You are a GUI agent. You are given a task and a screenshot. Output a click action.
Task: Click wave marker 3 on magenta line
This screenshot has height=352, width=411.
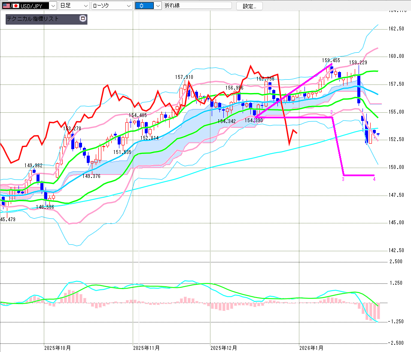(343, 179)
